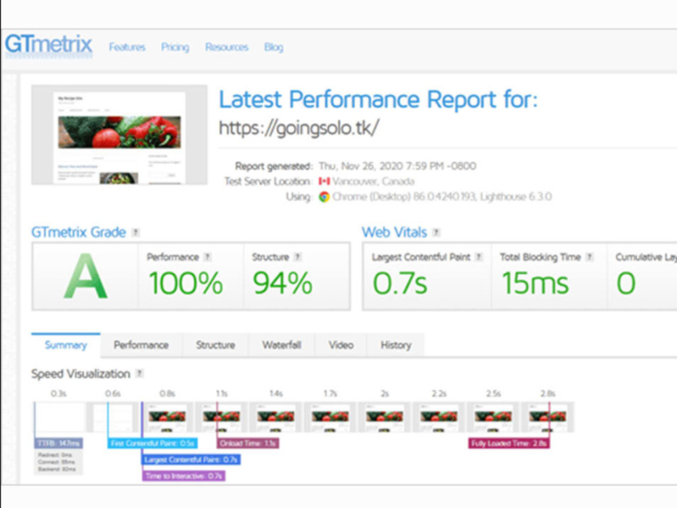Switch to the Waterfall tab

(282, 345)
